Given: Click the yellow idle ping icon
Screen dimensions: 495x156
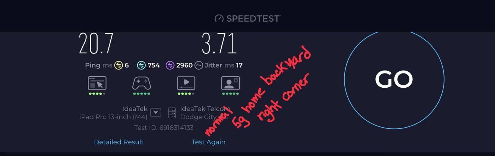Looking at the screenshot, I should [x=119, y=65].
